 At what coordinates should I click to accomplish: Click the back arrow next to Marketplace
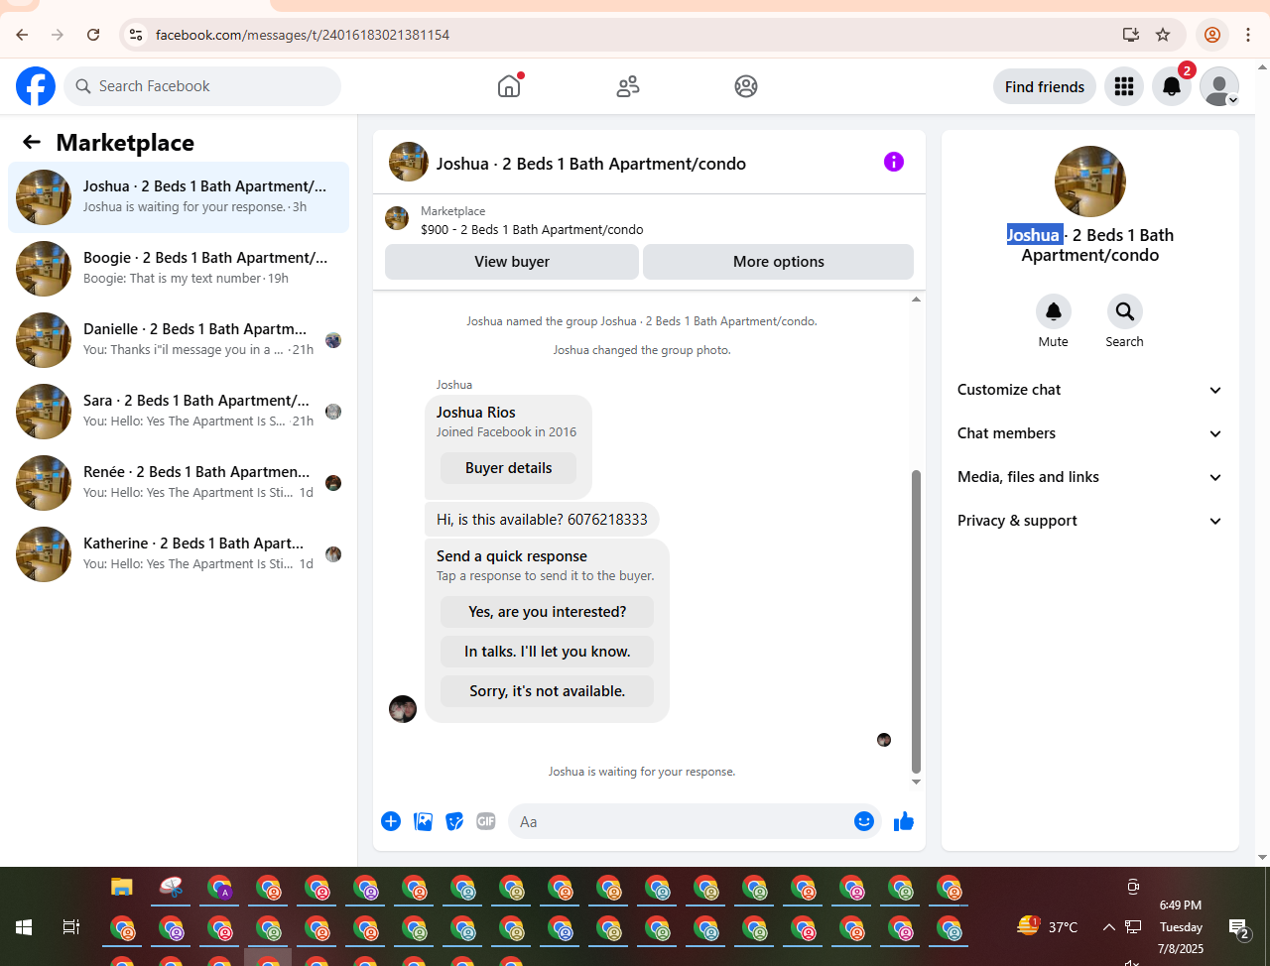click(x=32, y=142)
